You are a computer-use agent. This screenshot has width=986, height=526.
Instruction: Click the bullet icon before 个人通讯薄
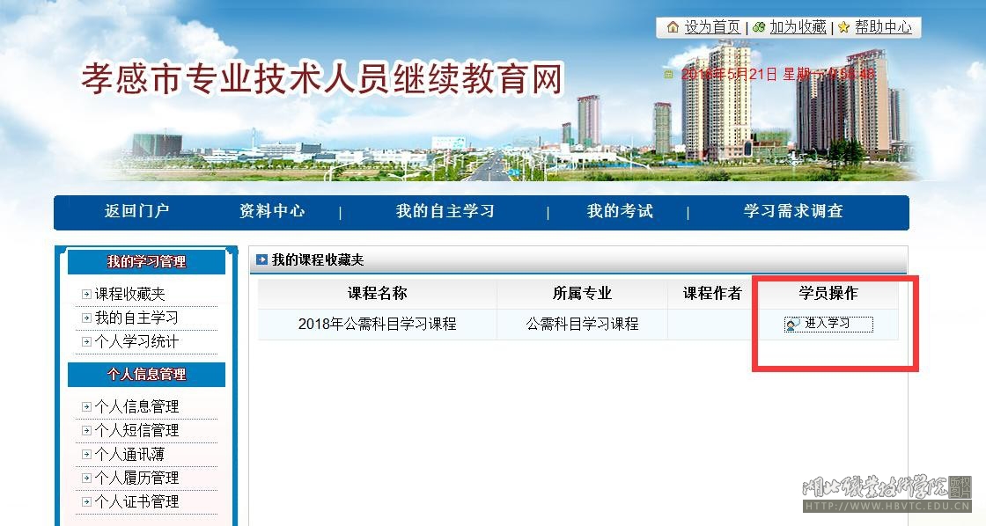(86, 454)
